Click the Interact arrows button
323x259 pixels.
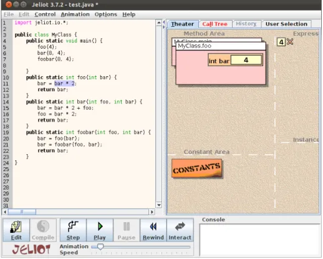(180, 230)
